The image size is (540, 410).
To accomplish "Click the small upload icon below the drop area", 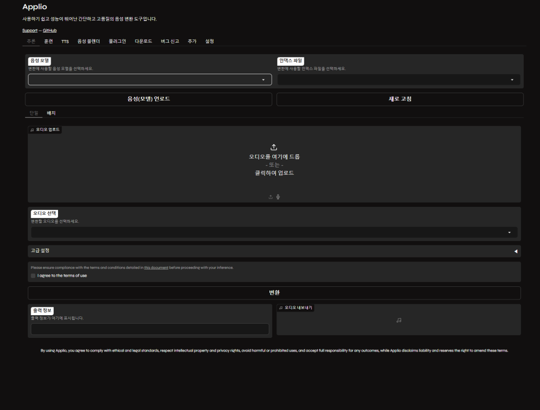I will click(x=271, y=197).
